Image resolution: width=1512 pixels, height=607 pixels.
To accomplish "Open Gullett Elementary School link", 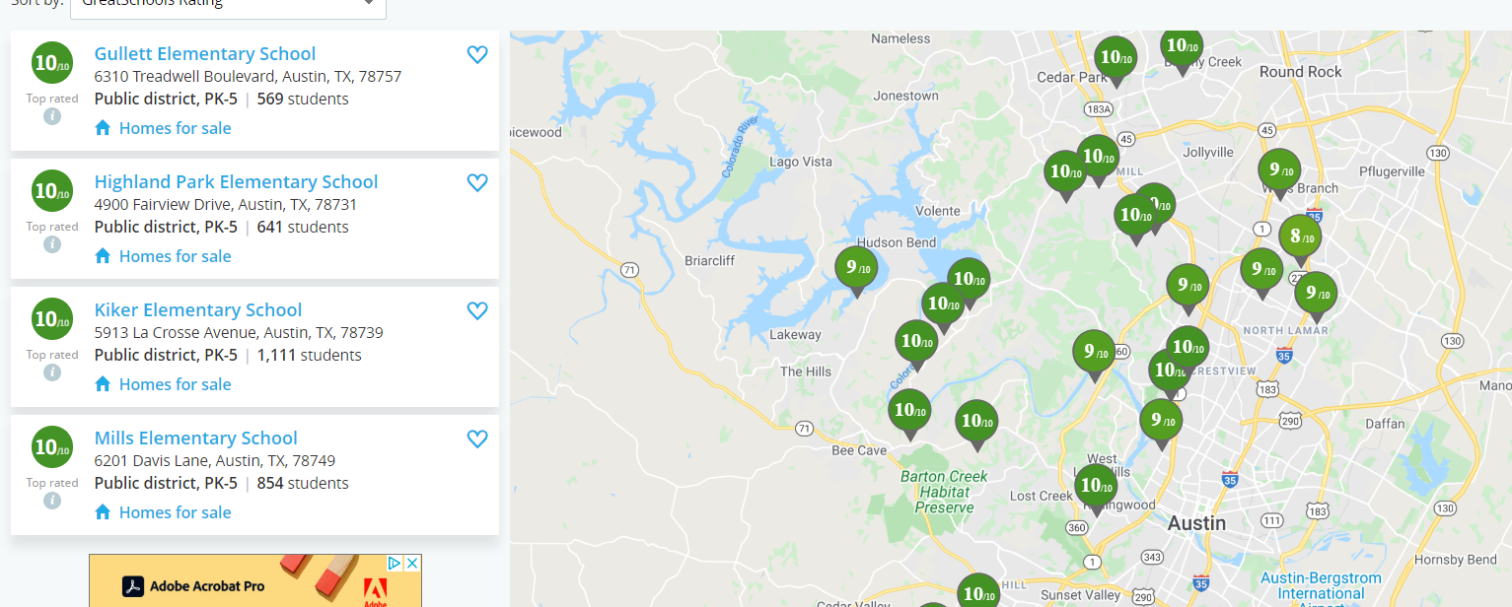I will pos(205,54).
